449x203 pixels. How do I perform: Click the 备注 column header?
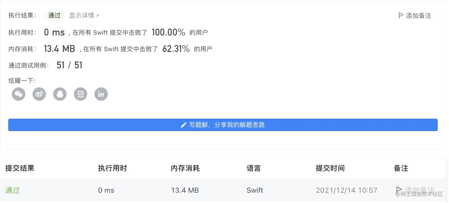pyautogui.click(x=401, y=168)
